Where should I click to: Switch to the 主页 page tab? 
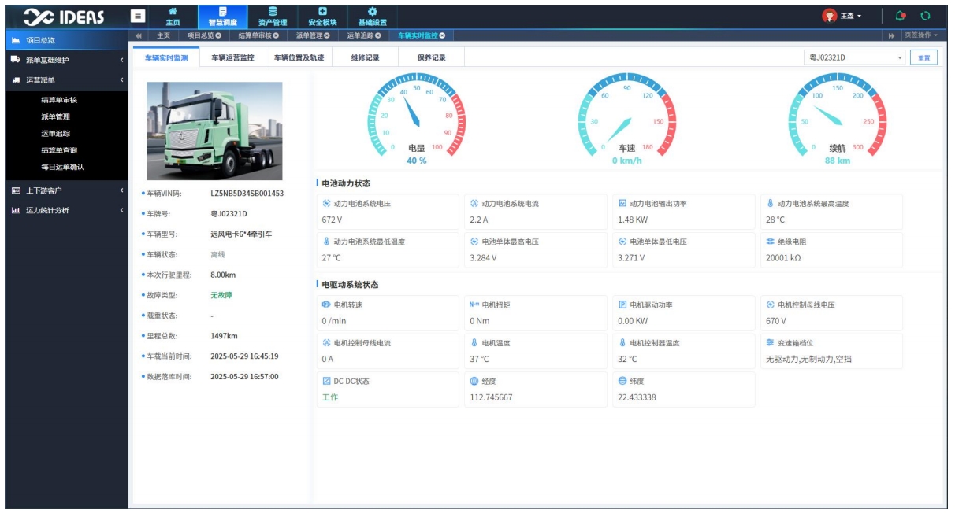tap(163, 36)
